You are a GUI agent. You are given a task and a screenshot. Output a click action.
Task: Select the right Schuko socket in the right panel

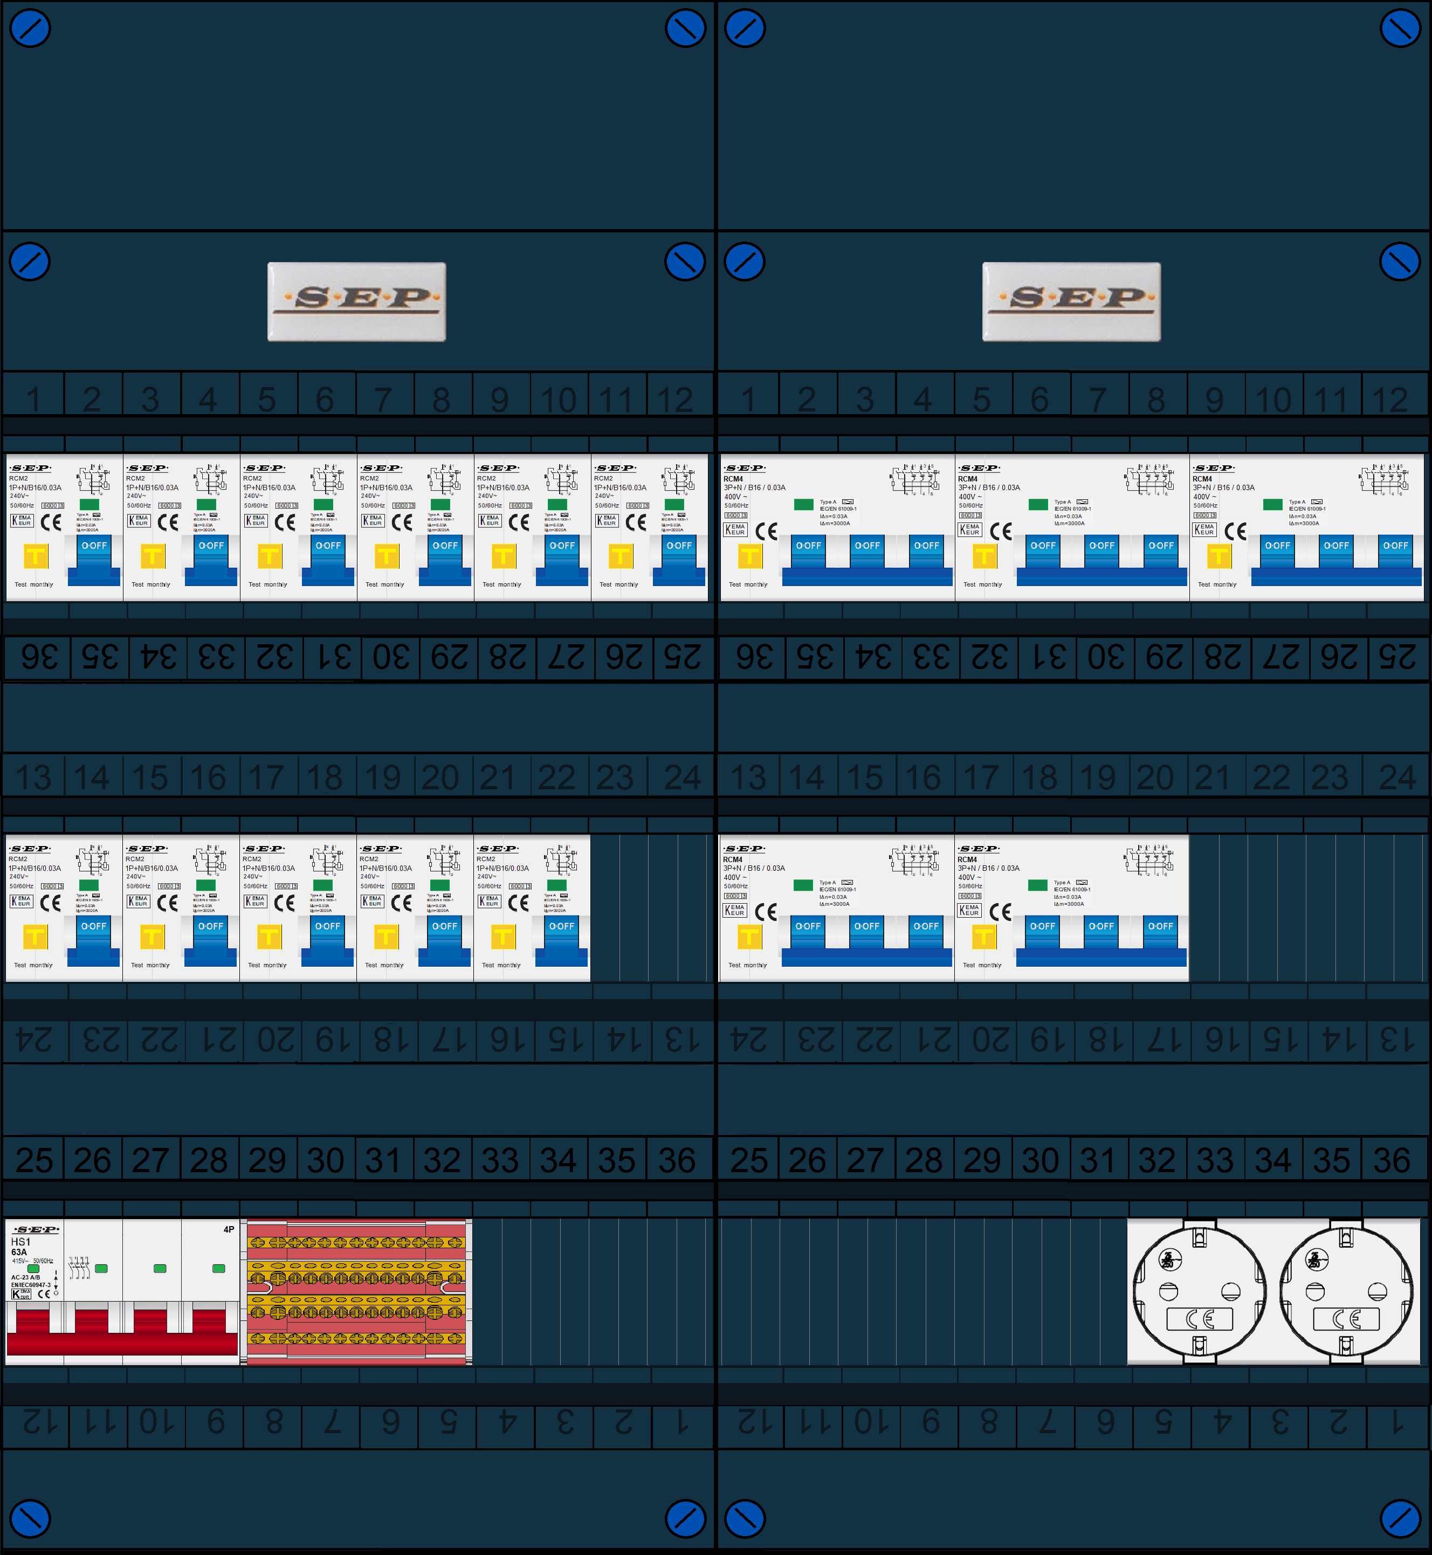[x=1346, y=1291]
